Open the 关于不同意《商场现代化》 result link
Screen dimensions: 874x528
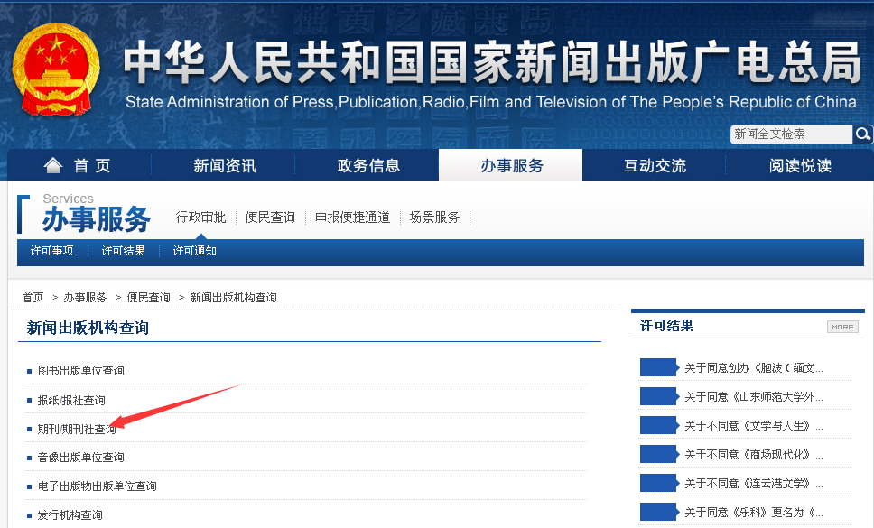coord(754,455)
